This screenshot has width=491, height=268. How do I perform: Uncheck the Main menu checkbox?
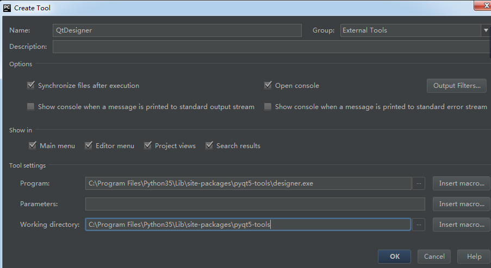click(33, 145)
